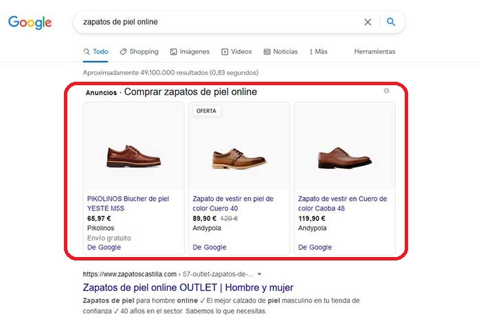Viewport: 481px width, 323px height.
Task: Open the Herramientas tools options
Action: 374,52
